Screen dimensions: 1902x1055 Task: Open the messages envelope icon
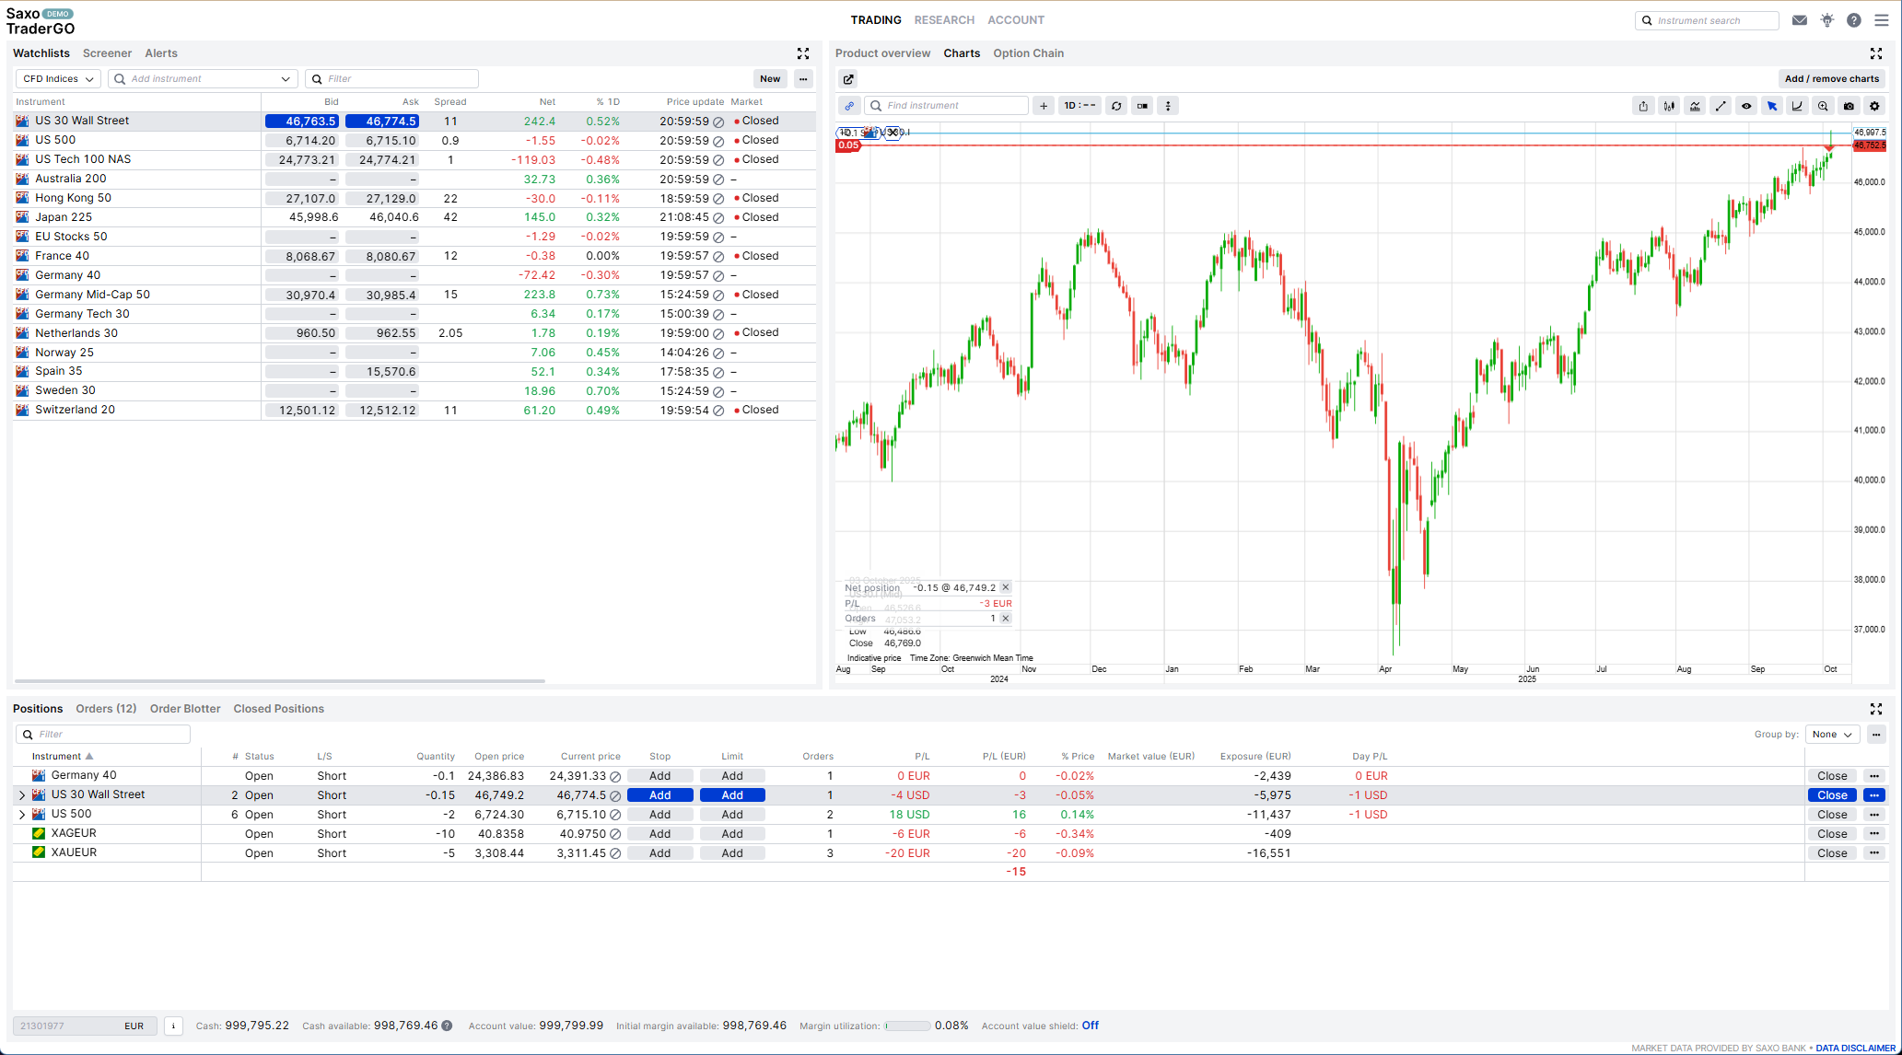[x=1799, y=19]
